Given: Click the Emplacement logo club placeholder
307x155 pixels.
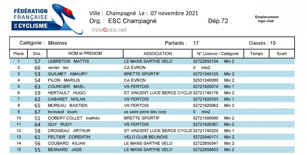Looking at the screenshot, I should click(266, 19).
